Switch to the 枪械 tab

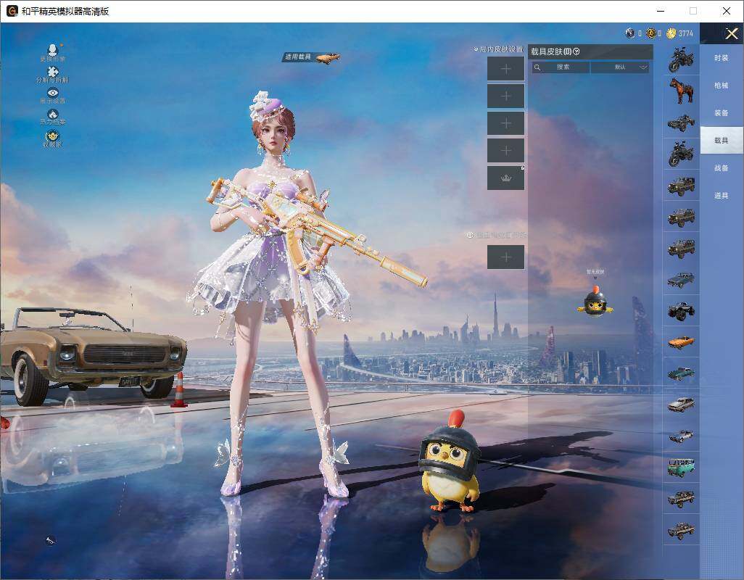(722, 86)
